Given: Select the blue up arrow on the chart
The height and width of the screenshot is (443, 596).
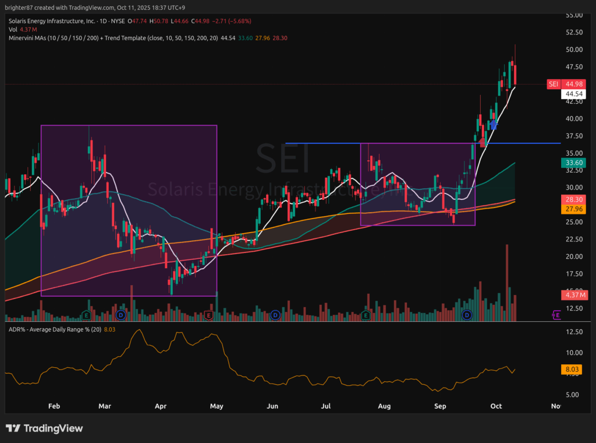Looking at the screenshot, I should tap(494, 124).
